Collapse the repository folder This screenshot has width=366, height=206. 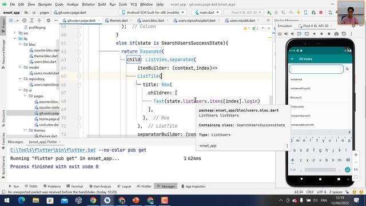20,79
